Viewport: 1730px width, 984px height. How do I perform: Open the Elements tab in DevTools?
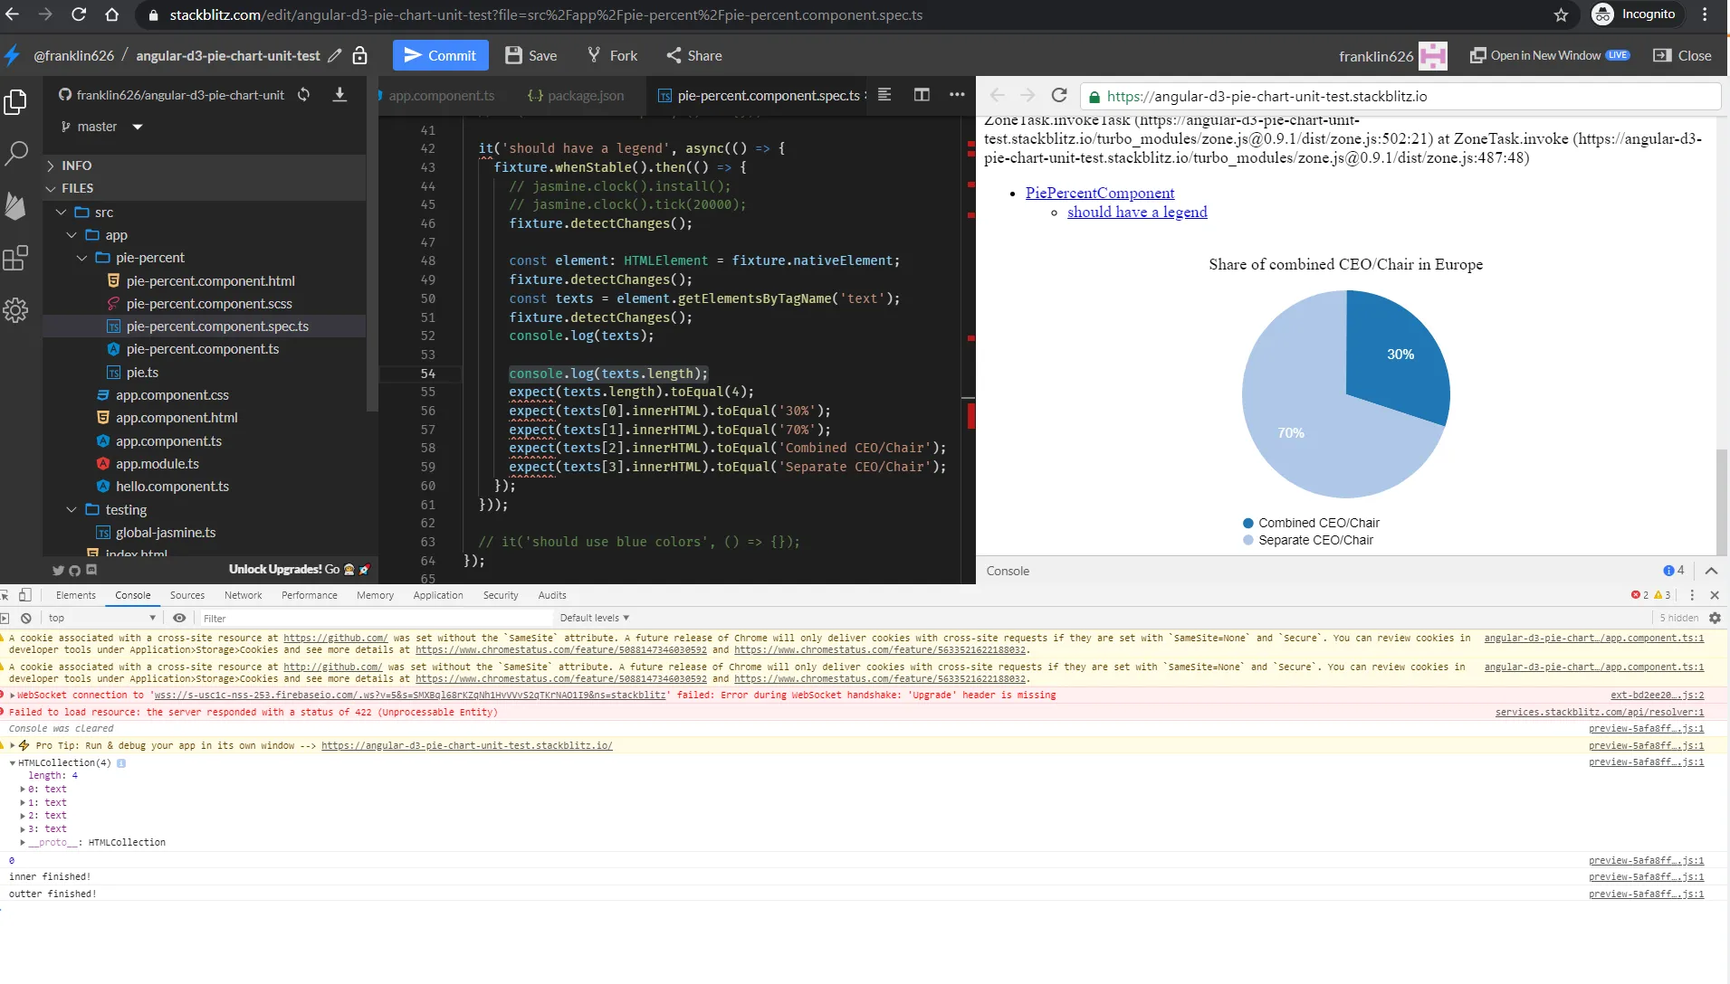click(x=76, y=596)
